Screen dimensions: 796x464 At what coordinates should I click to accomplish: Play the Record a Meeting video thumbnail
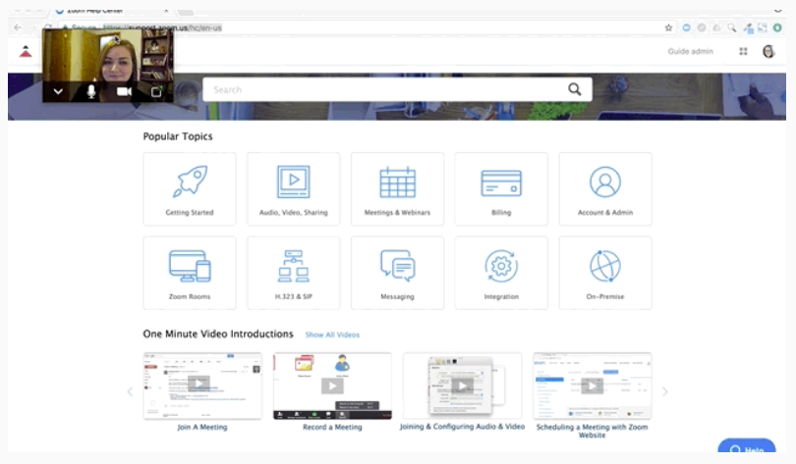[332, 386]
